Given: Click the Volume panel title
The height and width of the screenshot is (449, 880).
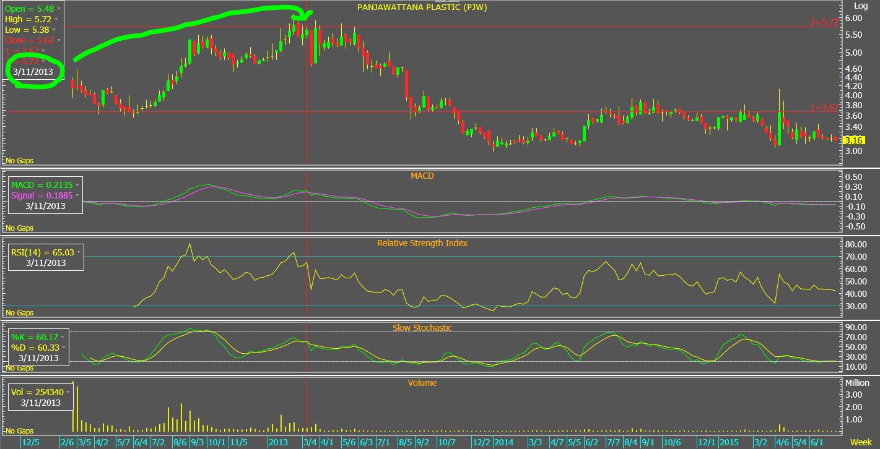Looking at the screenshot, I should pyautogui.click(x=422, y=383).
